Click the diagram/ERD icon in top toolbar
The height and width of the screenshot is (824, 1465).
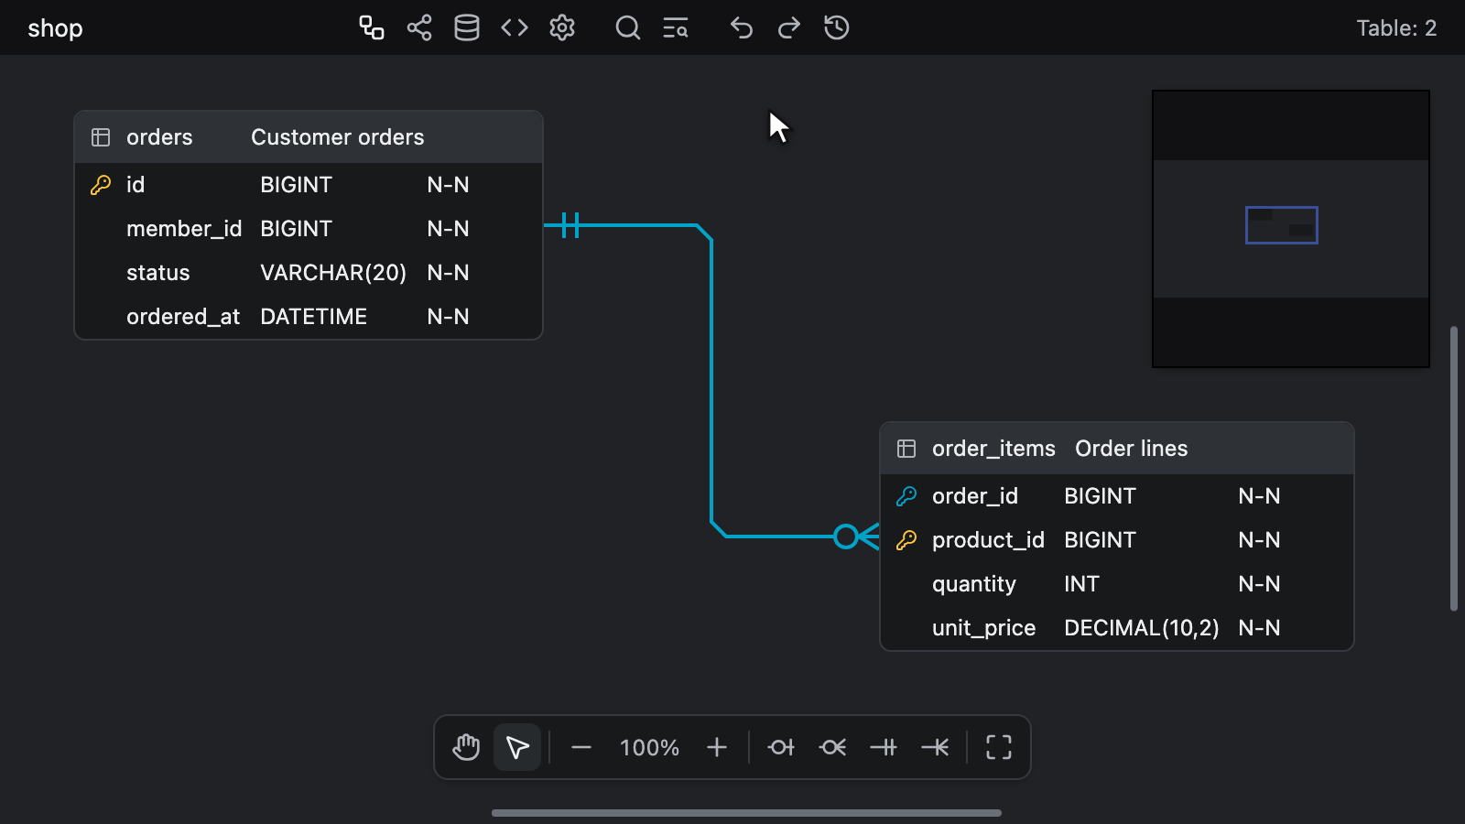pyautogui.click(x=371, y=27)
